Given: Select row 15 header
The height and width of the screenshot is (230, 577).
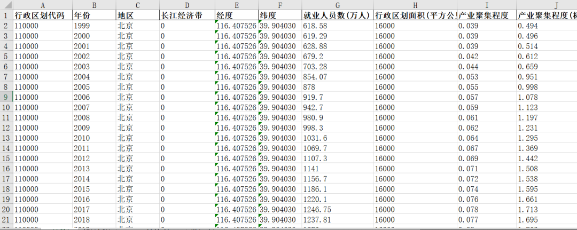Looking at the screenshot, I should [6, 158].
